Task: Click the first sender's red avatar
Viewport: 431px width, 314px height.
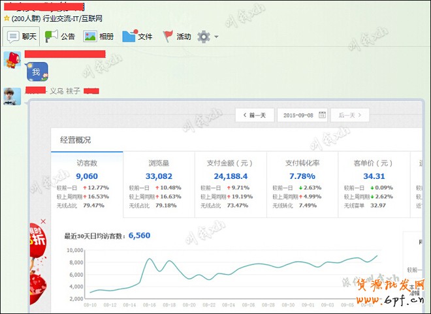Action: tap(12, 59)
